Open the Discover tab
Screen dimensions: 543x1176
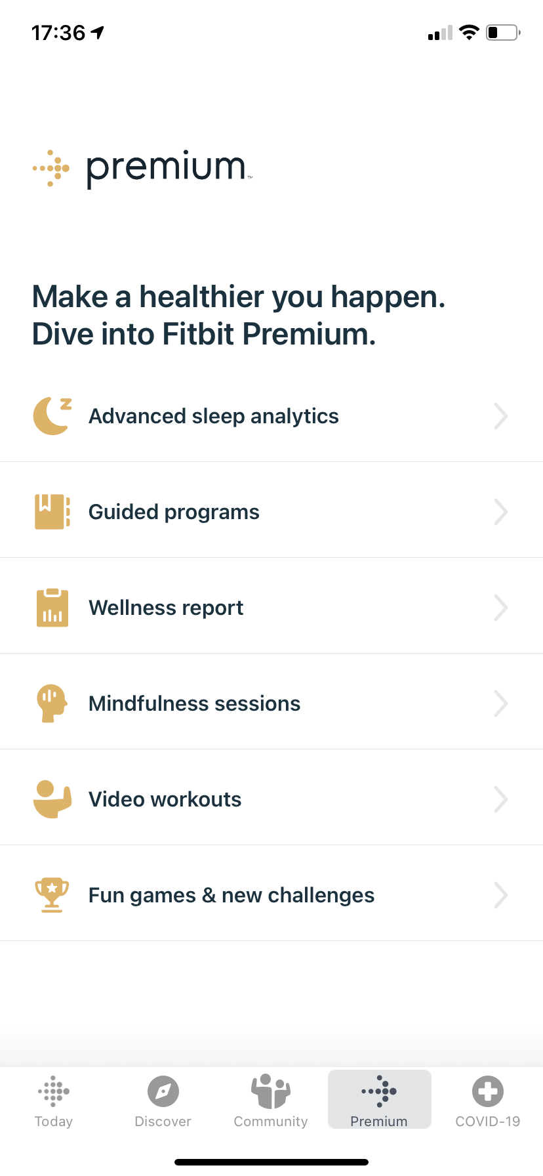coord(163,1101)
